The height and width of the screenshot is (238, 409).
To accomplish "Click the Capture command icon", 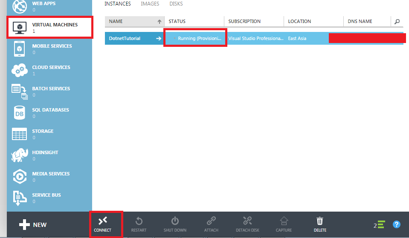I will pyautogui.click(x=284, y=221).
